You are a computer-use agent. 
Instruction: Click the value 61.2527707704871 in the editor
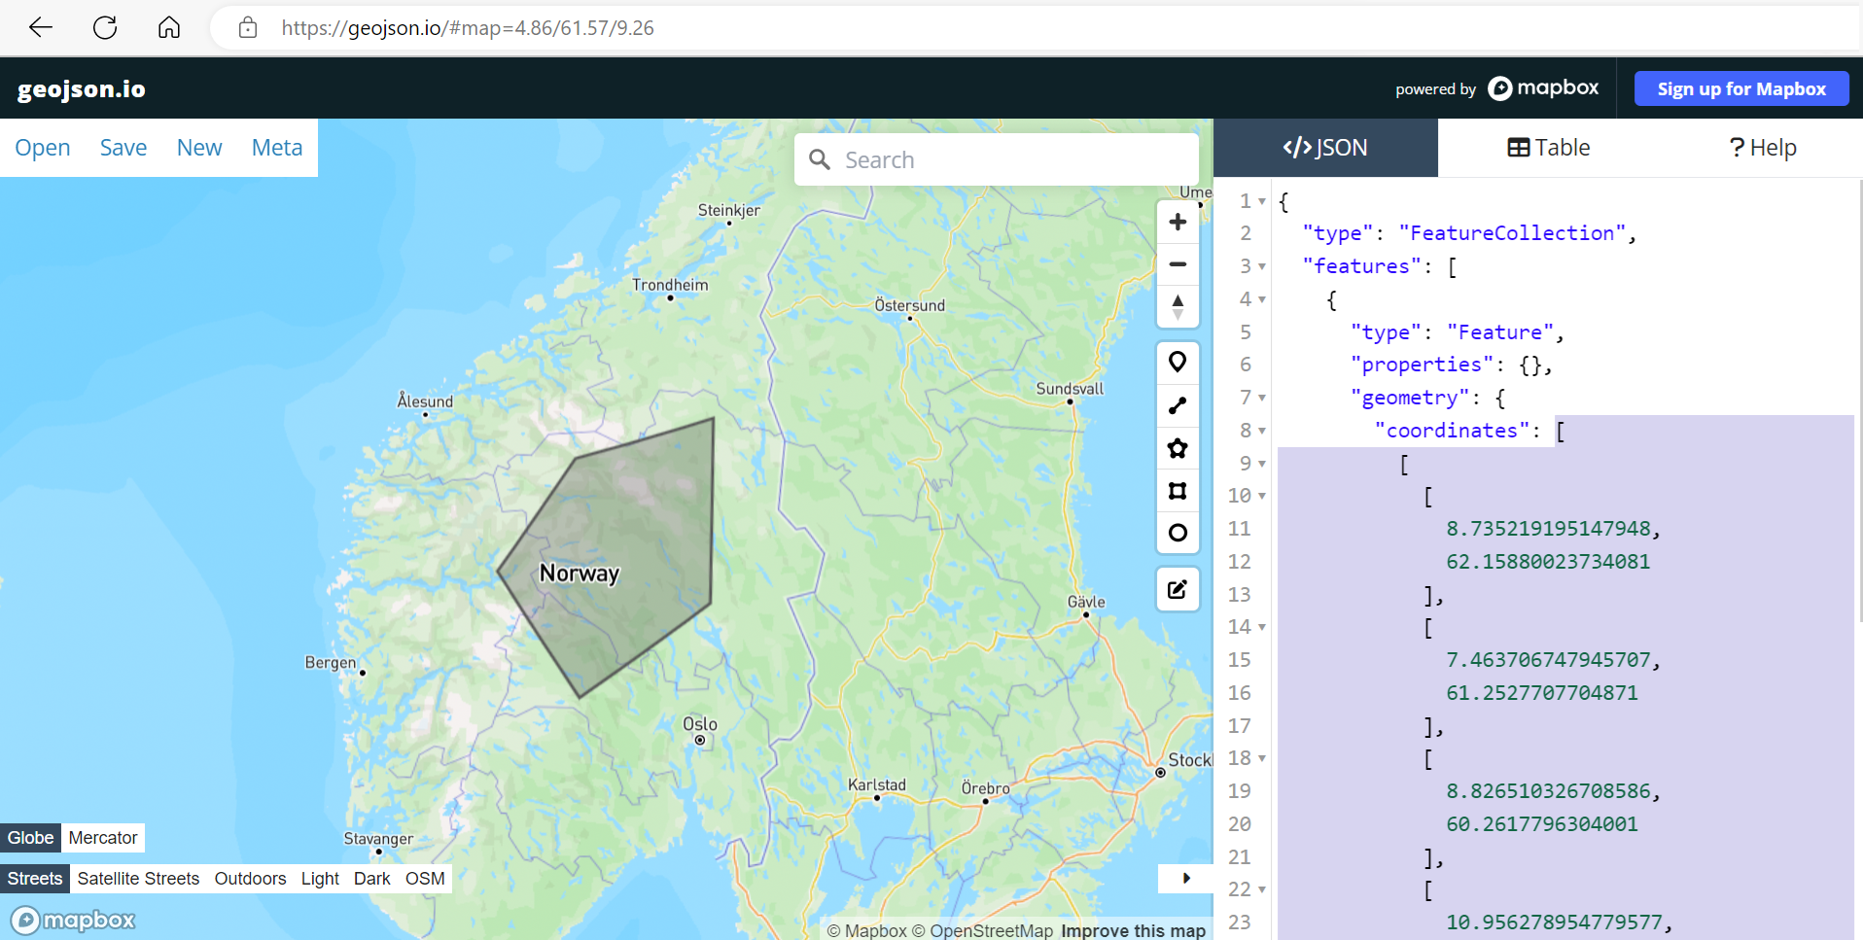pos(1542,693)
